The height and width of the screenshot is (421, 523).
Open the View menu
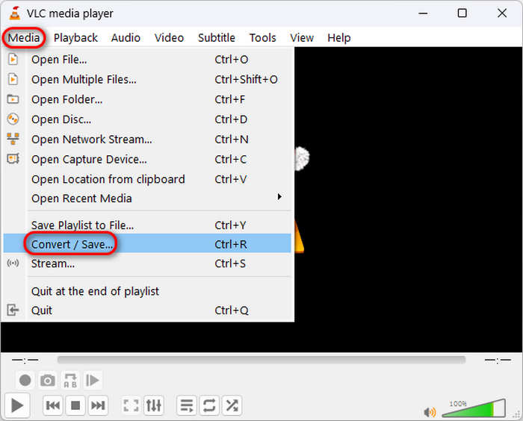click(x=302, y=37)
